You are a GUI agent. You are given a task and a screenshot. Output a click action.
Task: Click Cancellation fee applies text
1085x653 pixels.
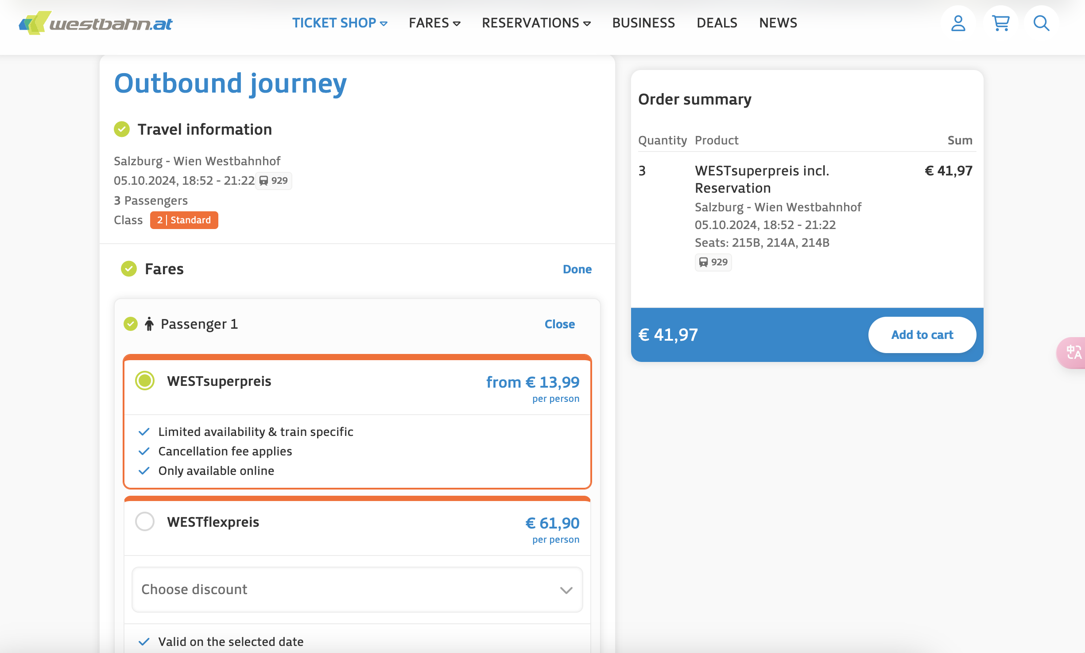point(225,451)
